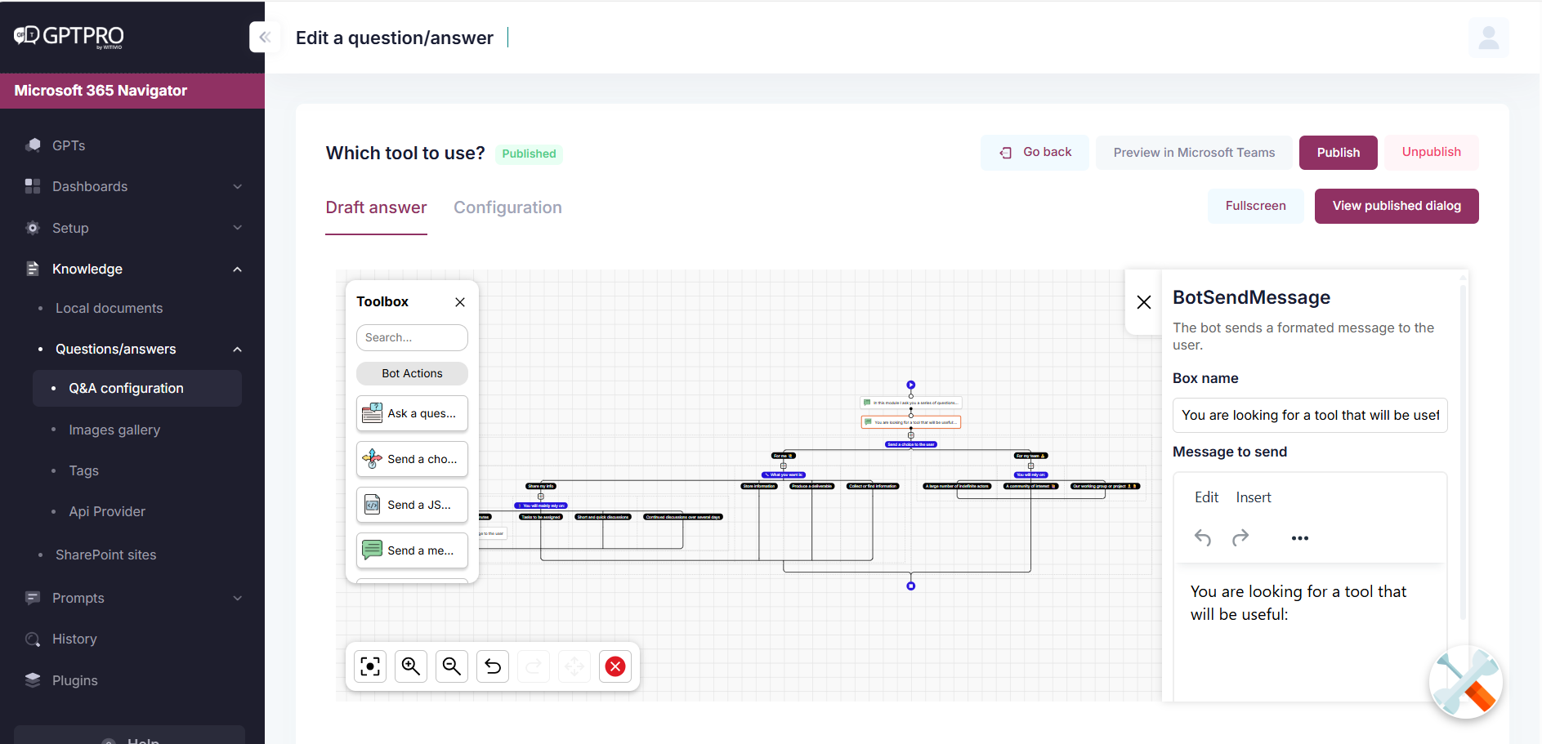Close the BotSendMessage panel

(1144, 302)
